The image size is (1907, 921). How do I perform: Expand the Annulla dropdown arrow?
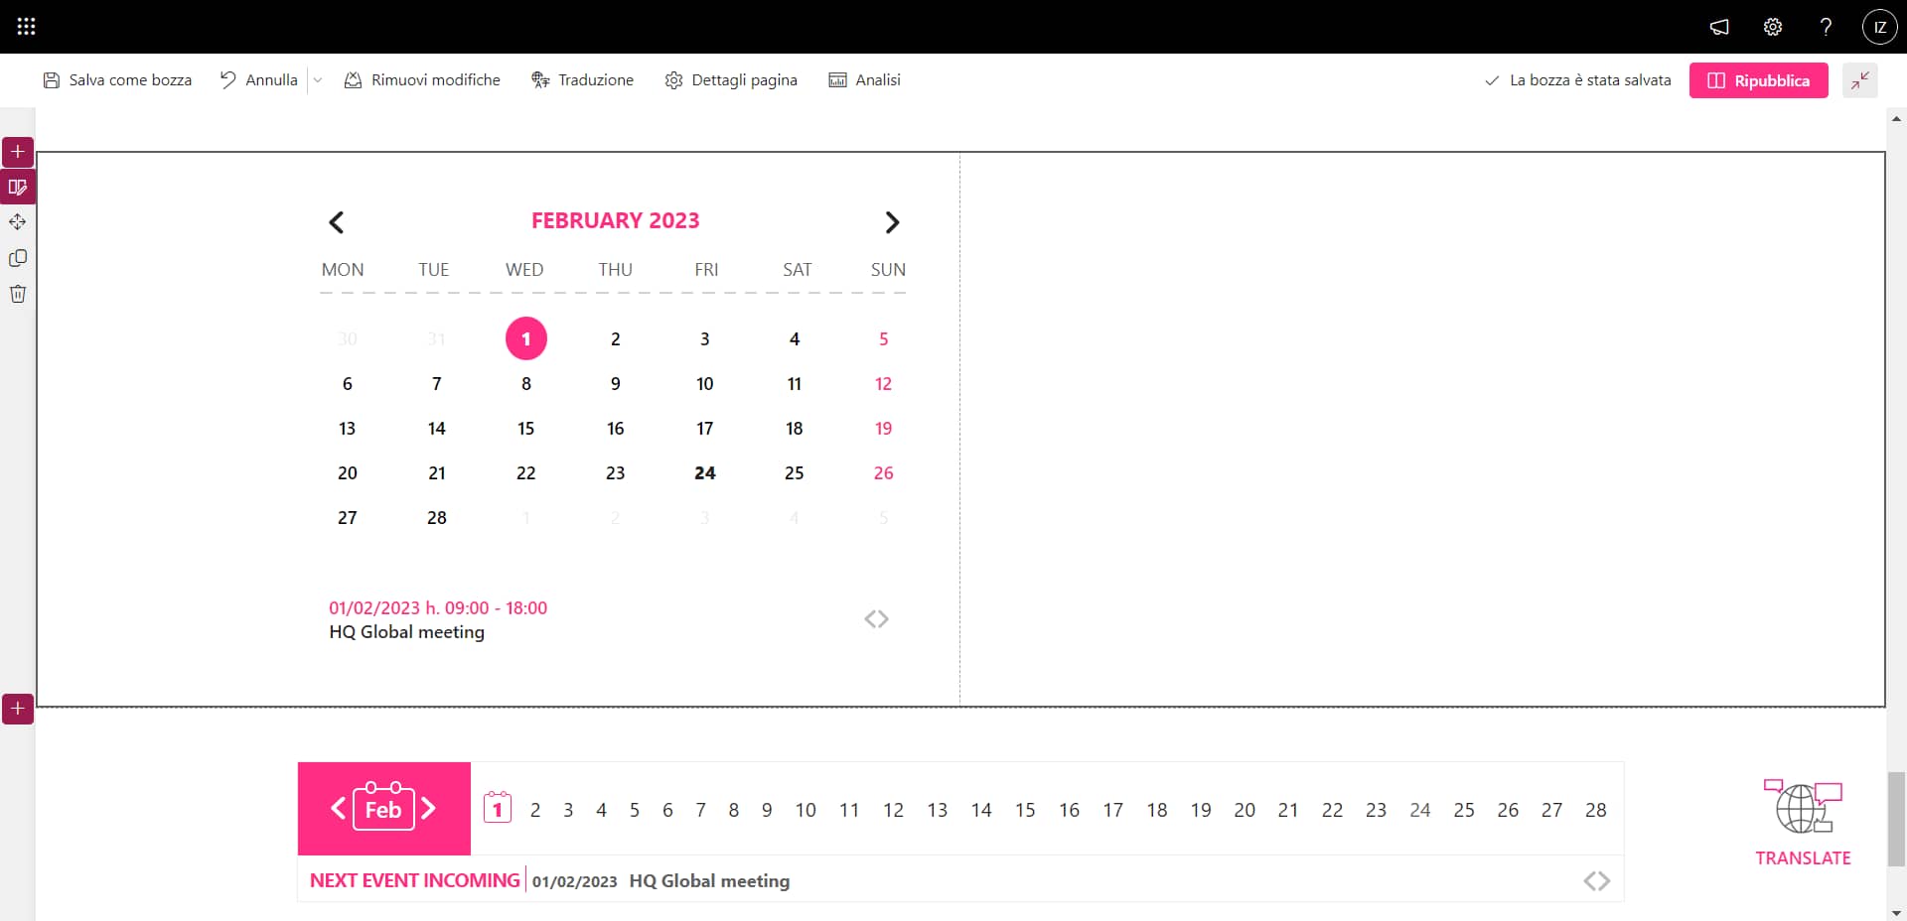318,80
